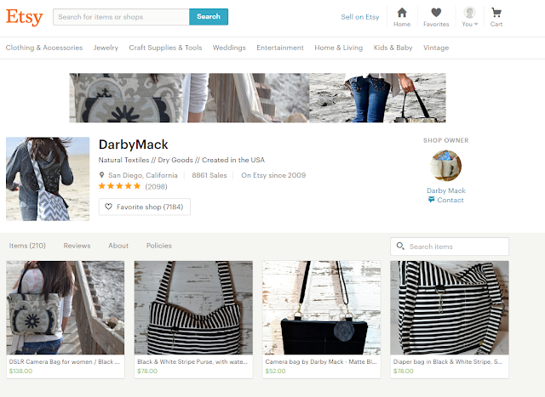
Task: Open the Kids & Baby category
Action: 393,48
